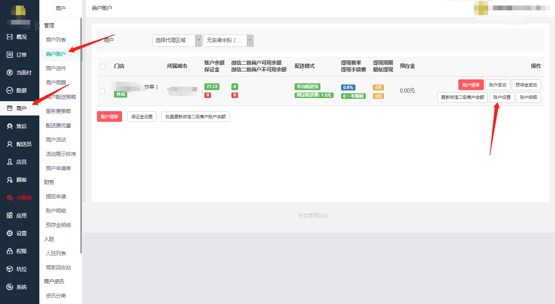Open 账户明细 under 财务 submenu
This screenshot has height=304, width=555.
pyautogui.click(x=56, y=211)
